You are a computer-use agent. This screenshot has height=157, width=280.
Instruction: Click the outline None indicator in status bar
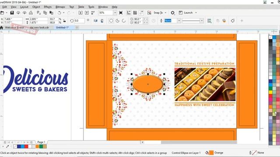tap(255, 153)
